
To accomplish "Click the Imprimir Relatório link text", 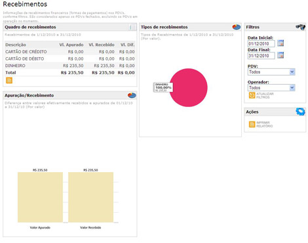I will [x=264, y=124].
